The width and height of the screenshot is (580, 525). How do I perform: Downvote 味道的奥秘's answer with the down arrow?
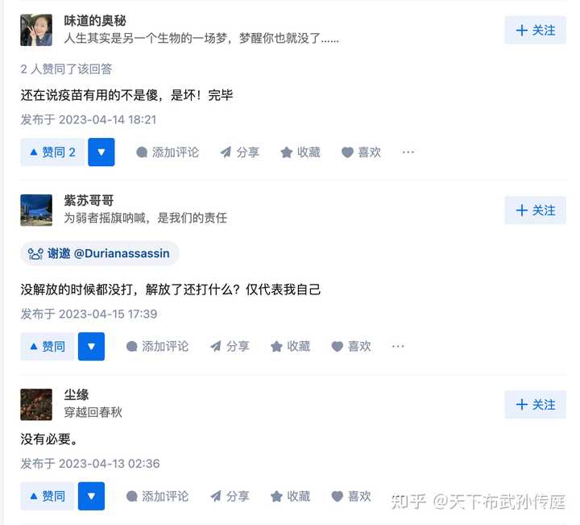tap(101, 152)
